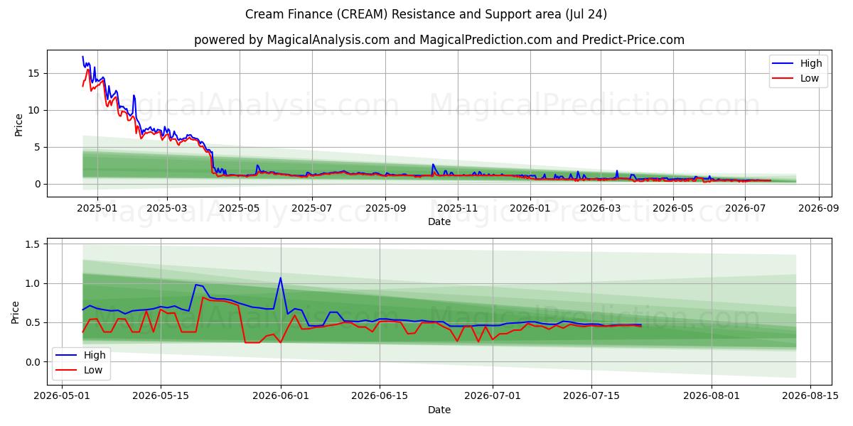Image resolution: width=853 pixels, height=426 pixels.
Task: Click the blue High line starting peak above 15
Action: [x=82, y=57]
